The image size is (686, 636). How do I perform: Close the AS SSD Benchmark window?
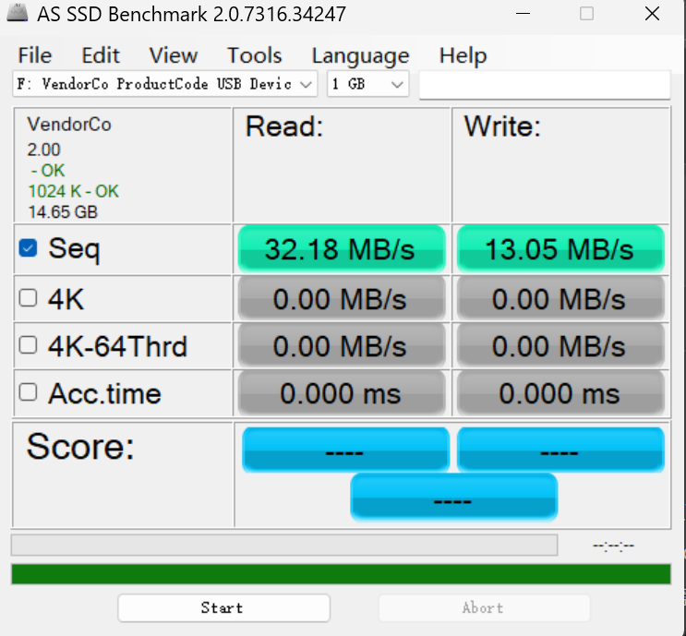(652, 14)
